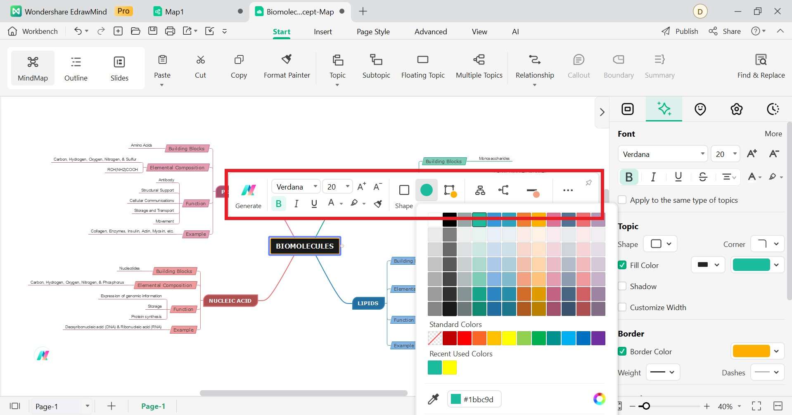Collapse the right side panel arrow
Image resolution: width=792 pixels, height=415 pixels.
point(602,112)
